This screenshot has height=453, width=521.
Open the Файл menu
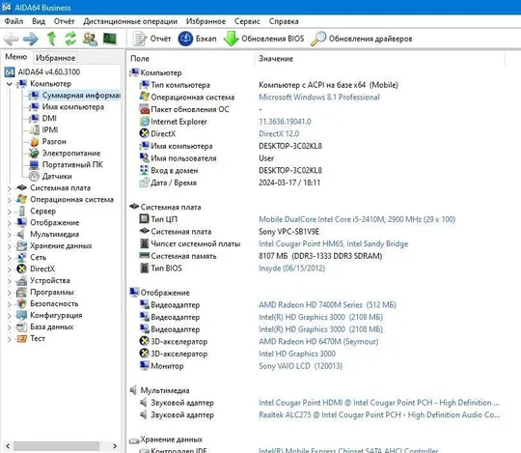coord(14,21)
